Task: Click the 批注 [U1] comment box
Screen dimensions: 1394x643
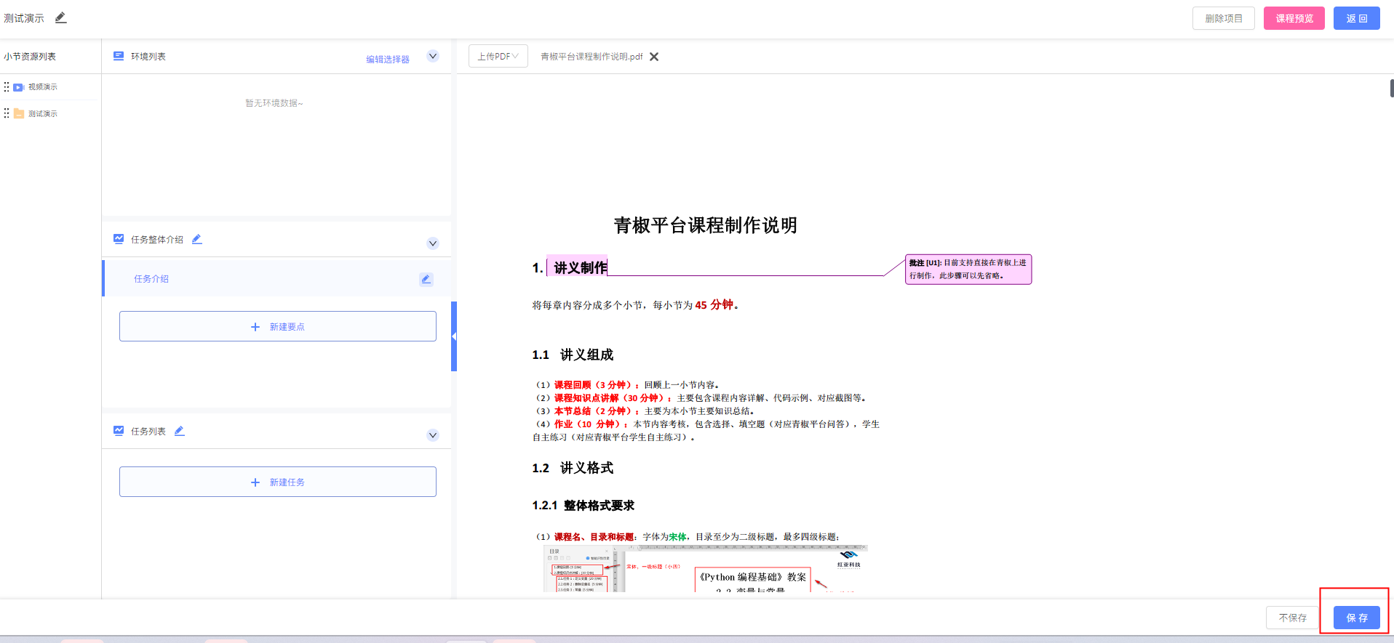Action: (968, 269)
